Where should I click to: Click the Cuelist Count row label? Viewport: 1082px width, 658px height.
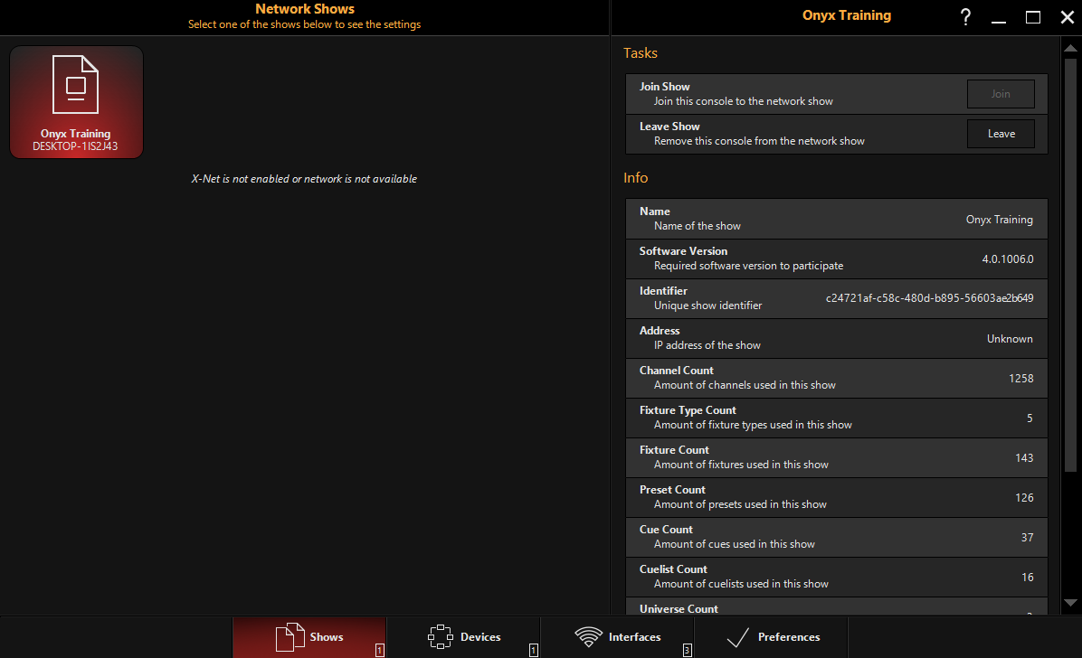pyautogui.click(x=673, y=569)
